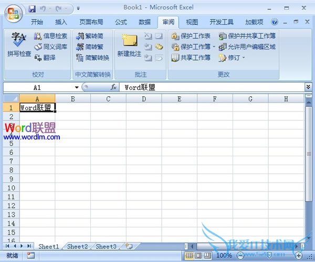Click the vertical scrollbar thumb
The width and height of the screenshot is (315, 262).
pyautogui.click(x=309, y=154)
